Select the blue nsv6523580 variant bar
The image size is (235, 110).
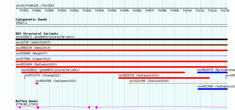coord(213,89)
